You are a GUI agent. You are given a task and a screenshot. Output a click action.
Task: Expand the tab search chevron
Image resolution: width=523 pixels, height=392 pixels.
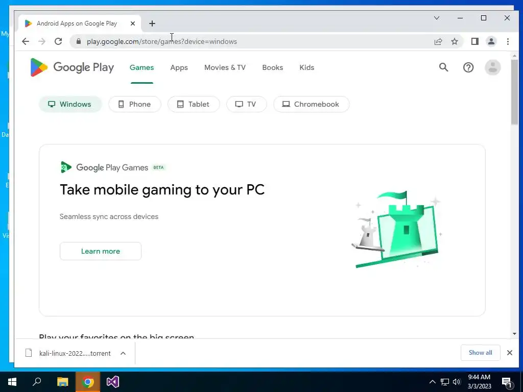(x=437, y=18)
